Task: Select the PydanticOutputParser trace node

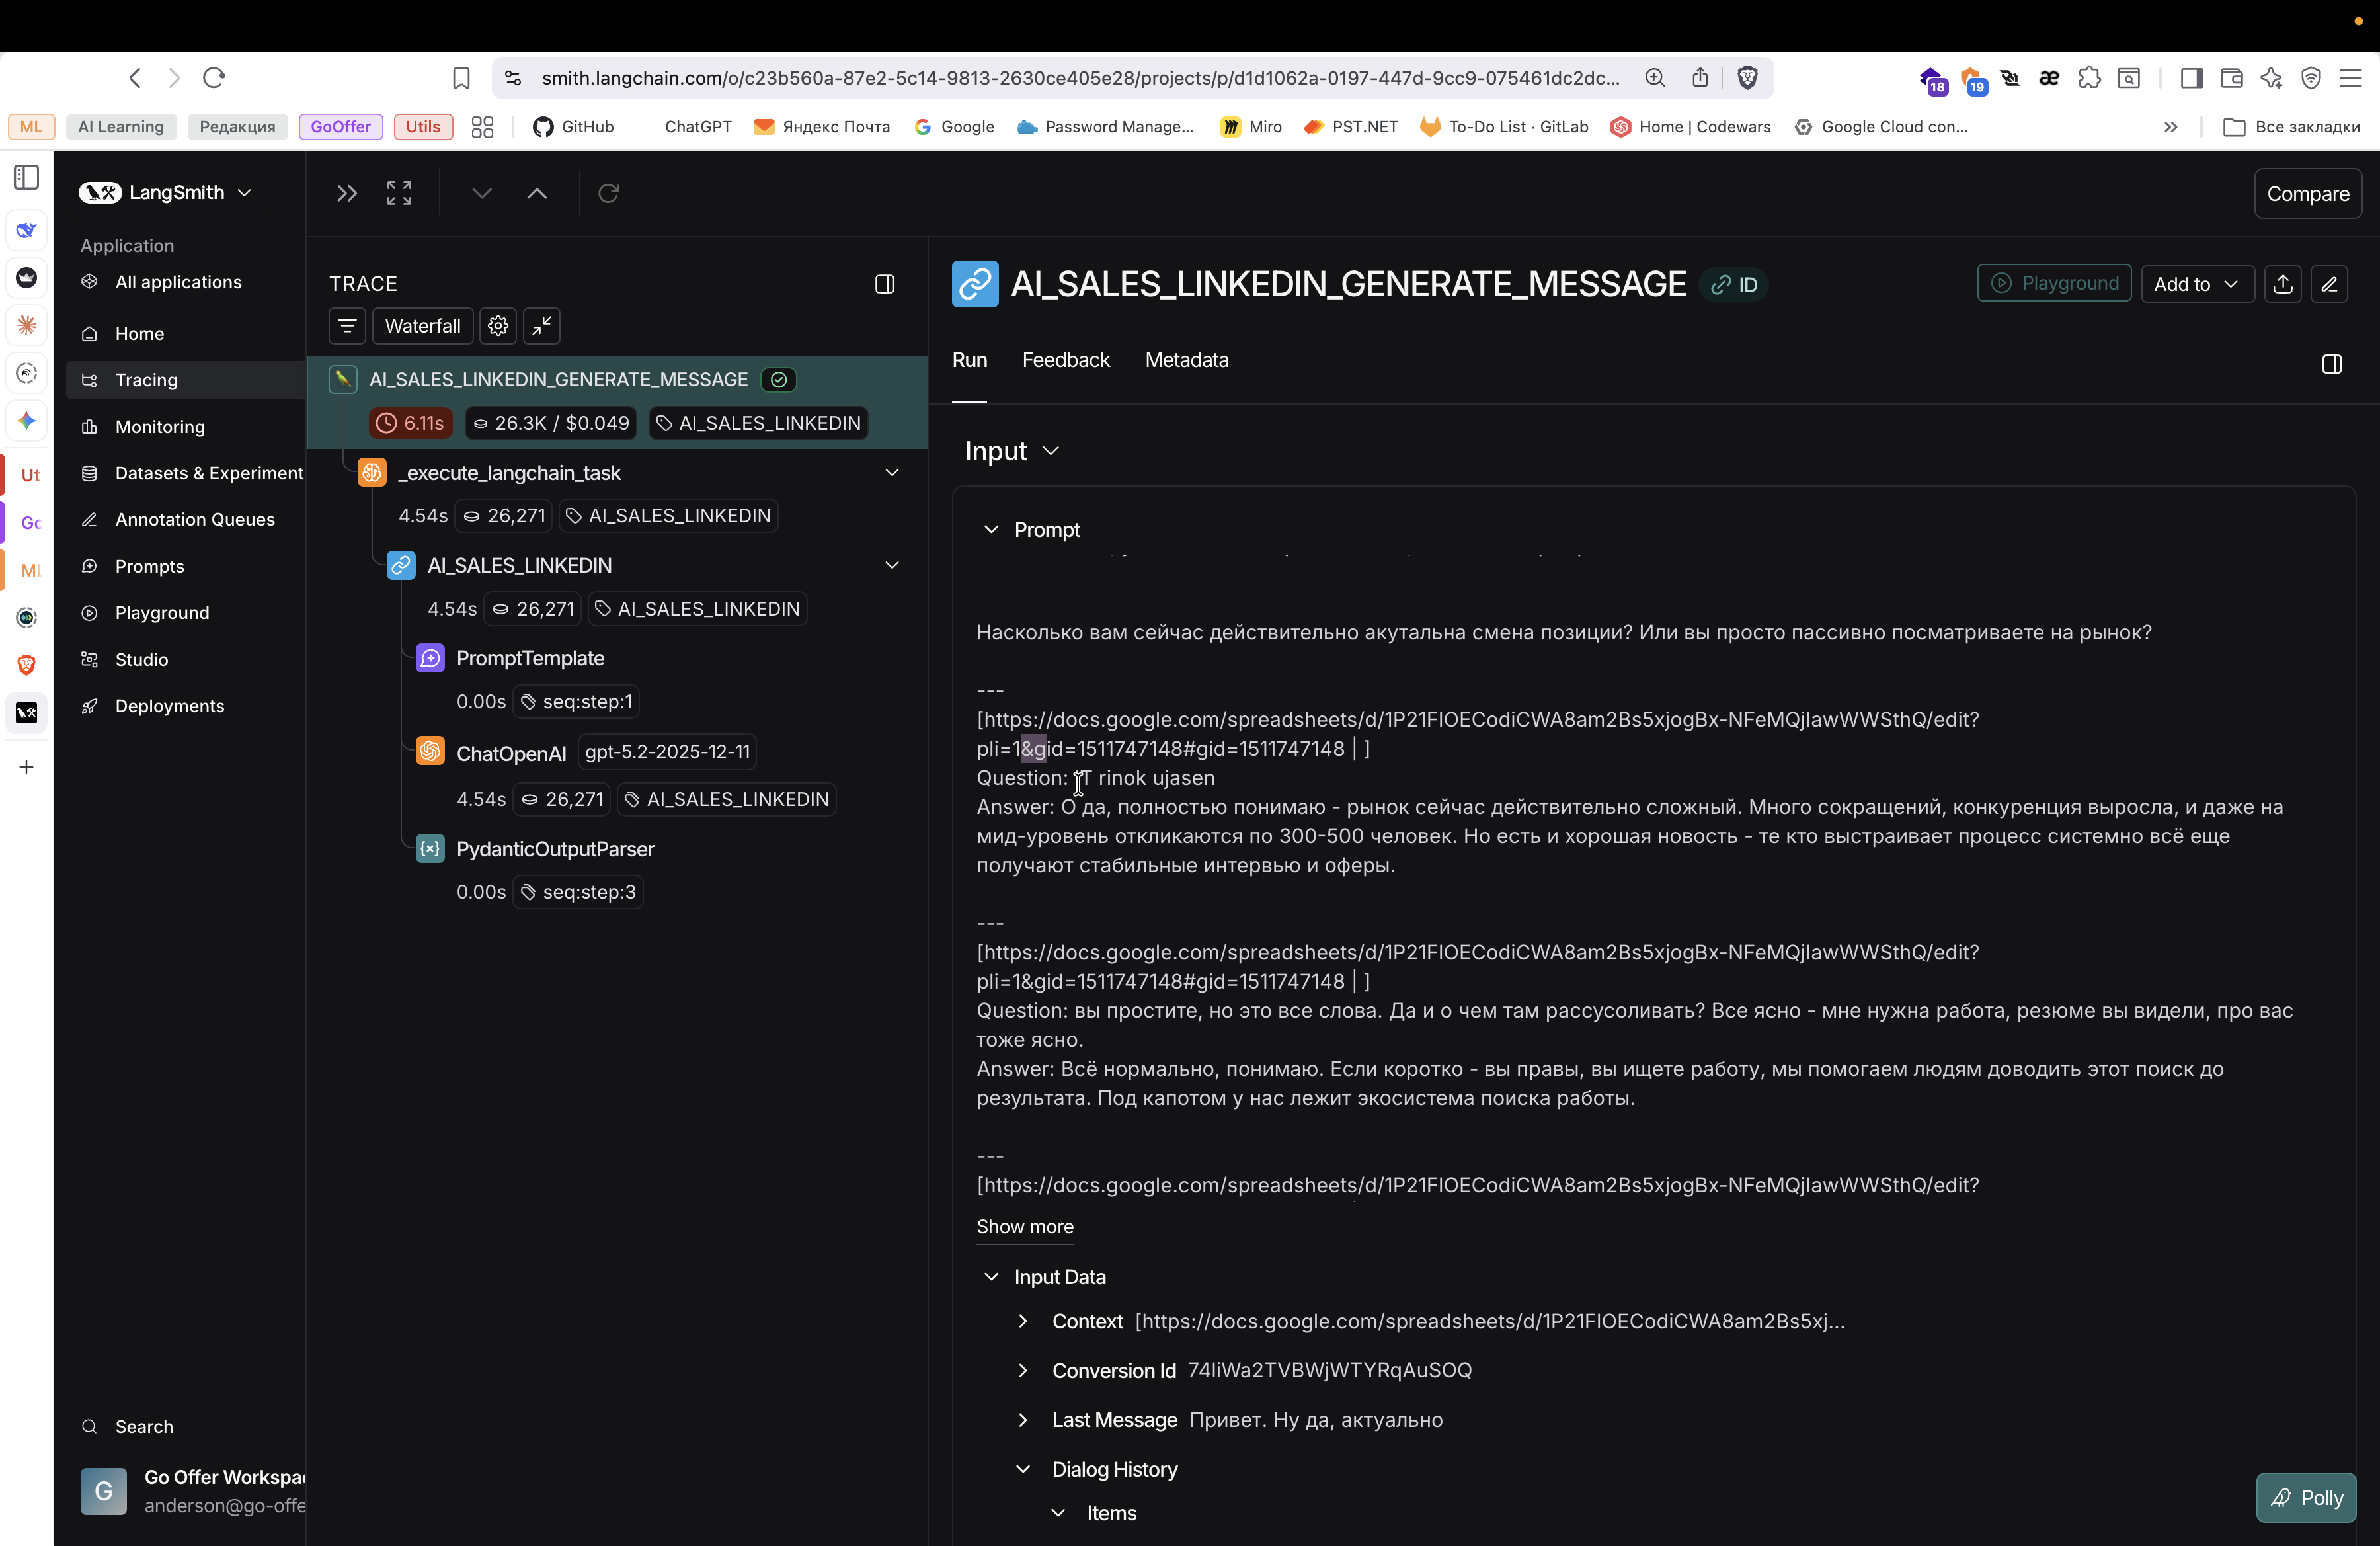Action: click(555, 849)
